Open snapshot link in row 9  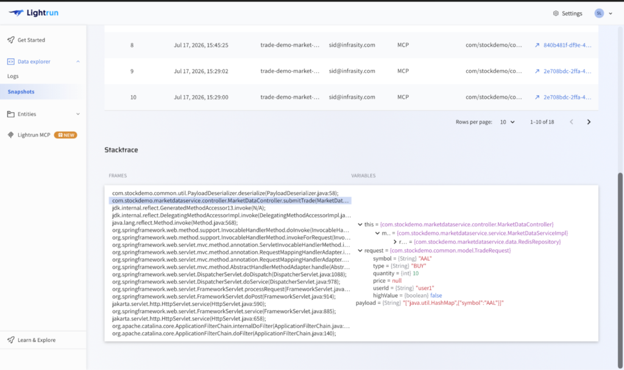[x=567, y=71]
